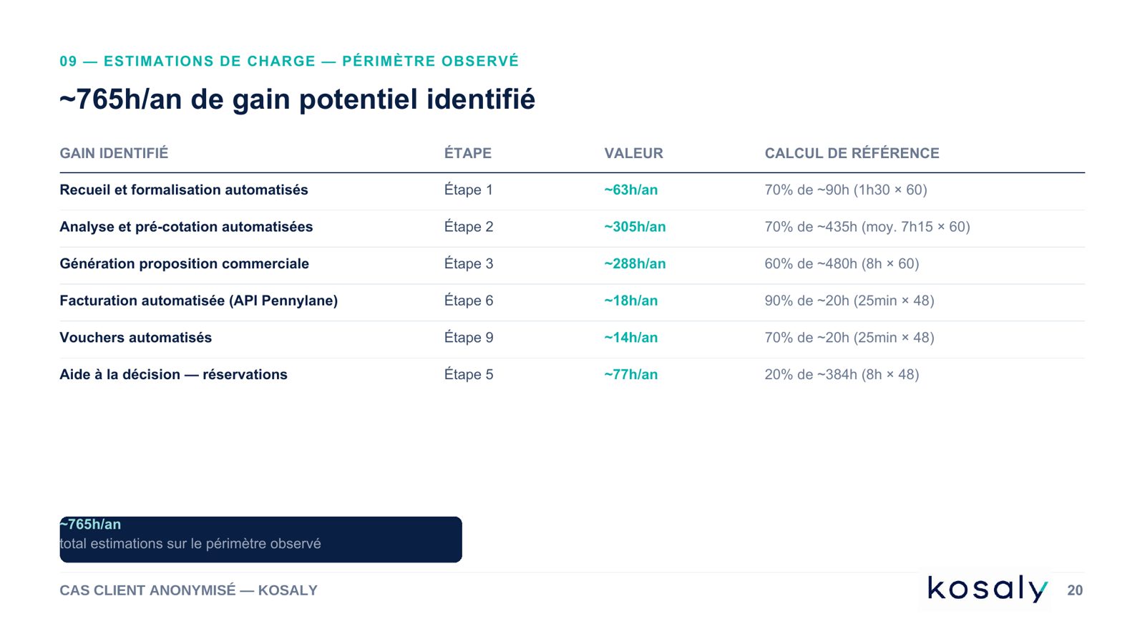1145x644 pixels.
Task: Click the ~305h/an value
Action: pos(635,227)
